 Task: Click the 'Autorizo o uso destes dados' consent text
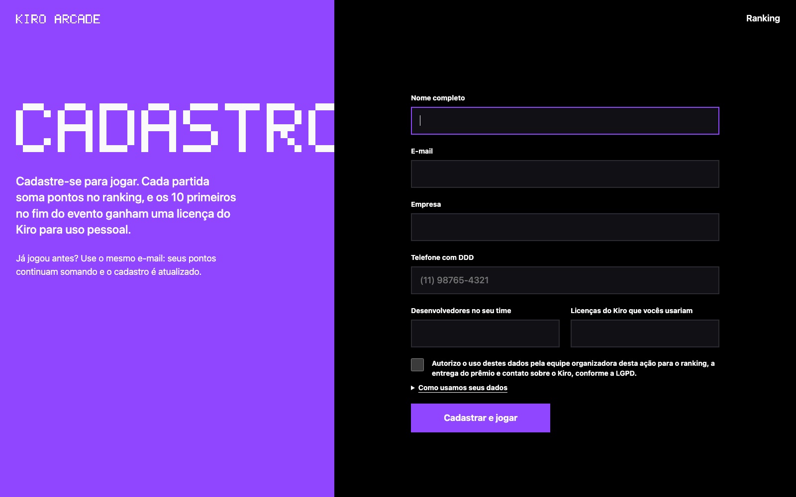click(x=573, y=368)
